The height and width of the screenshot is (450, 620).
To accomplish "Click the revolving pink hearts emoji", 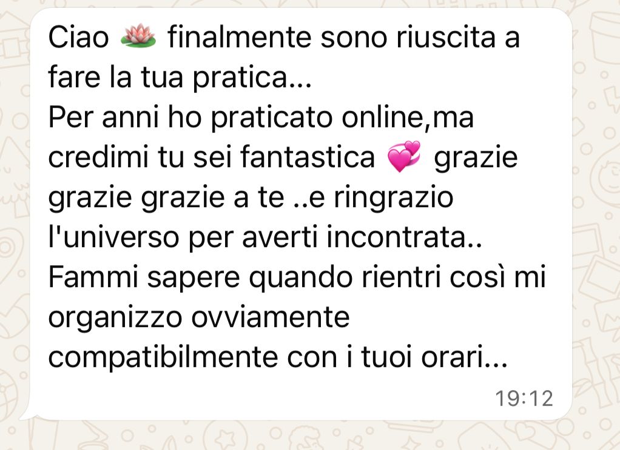I will (404, 156).
